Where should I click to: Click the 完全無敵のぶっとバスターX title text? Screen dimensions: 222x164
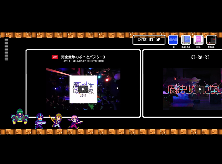pyautogui.click(x=83, y=57)
